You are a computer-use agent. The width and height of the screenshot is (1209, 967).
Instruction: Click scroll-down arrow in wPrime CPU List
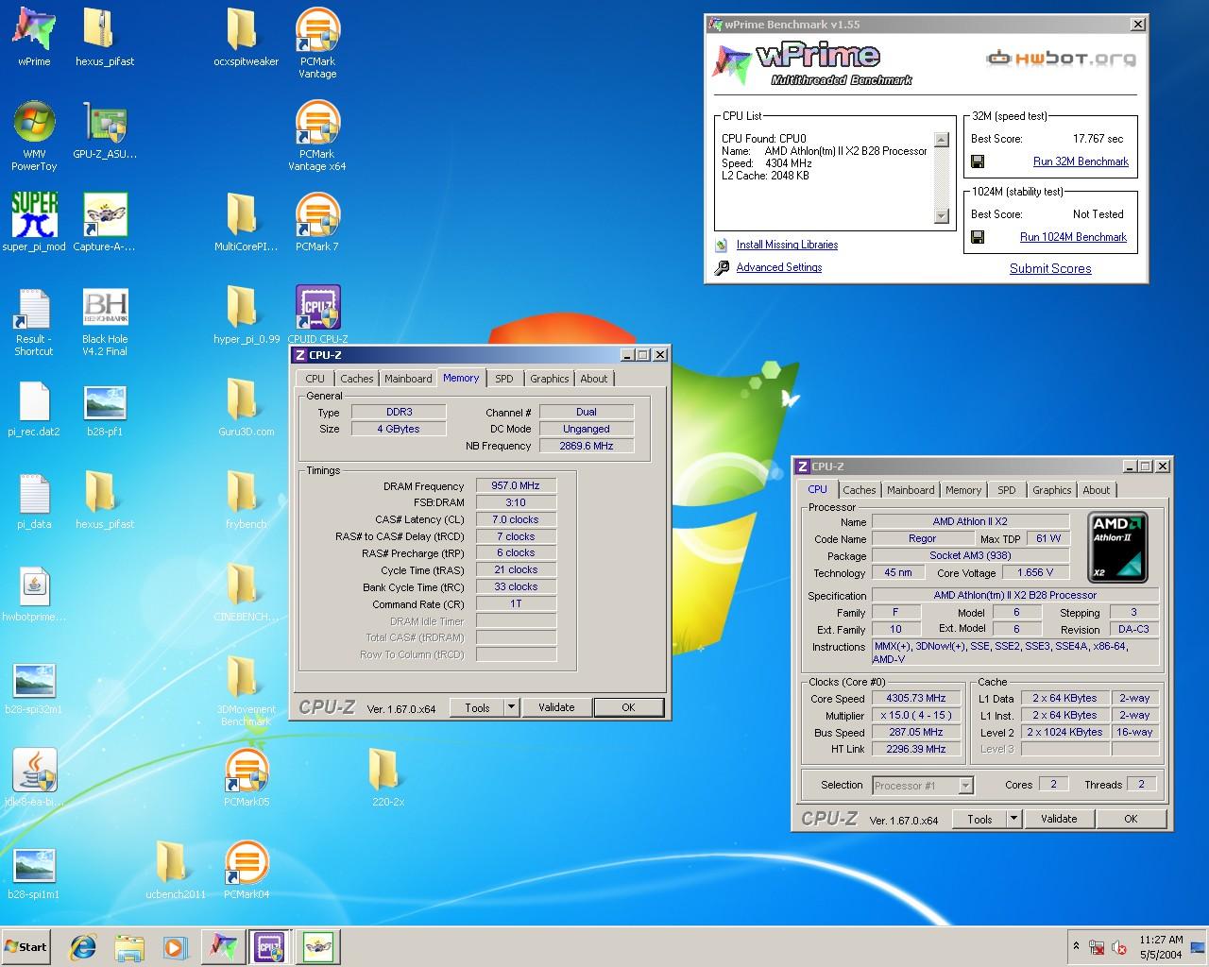(x=941, y=216)
